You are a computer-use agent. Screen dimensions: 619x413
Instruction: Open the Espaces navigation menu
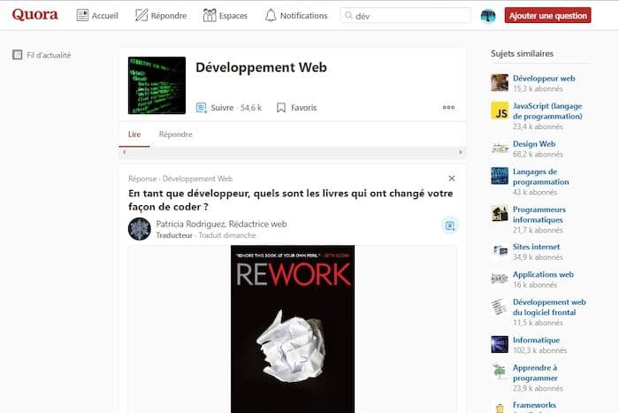pyautogui.click(x=225, y=16)
